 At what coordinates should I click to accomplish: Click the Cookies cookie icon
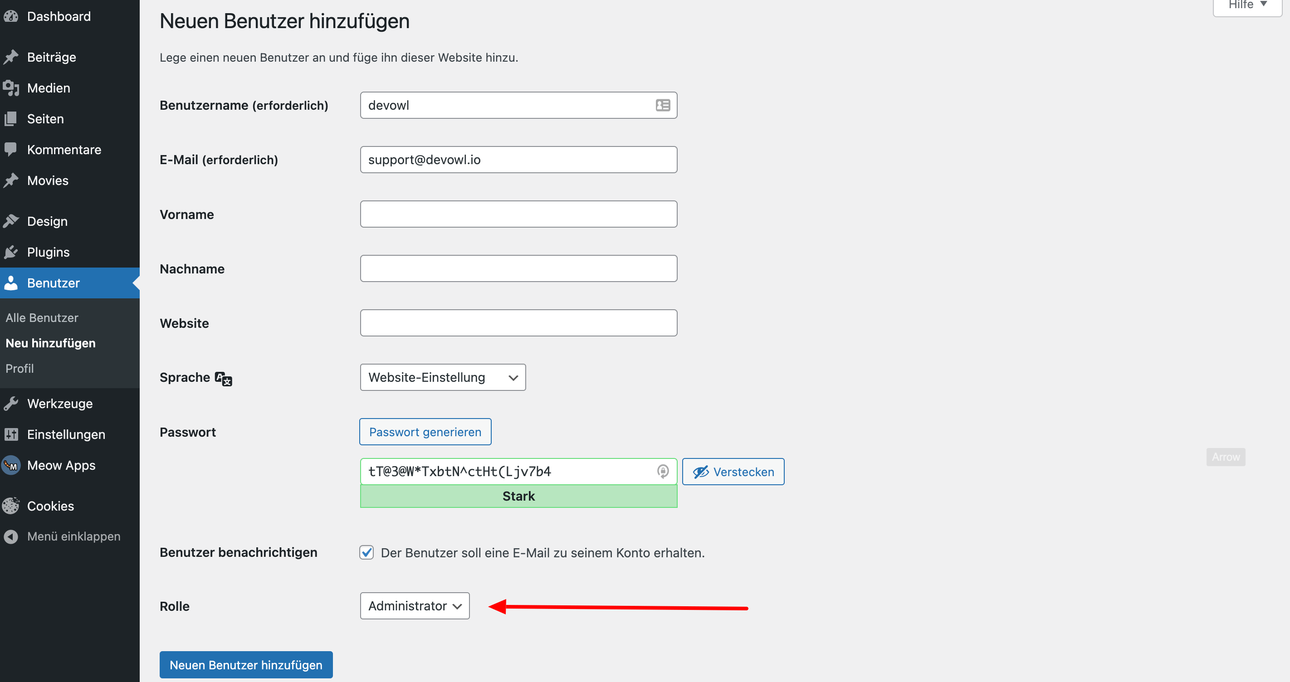[11, 506]
